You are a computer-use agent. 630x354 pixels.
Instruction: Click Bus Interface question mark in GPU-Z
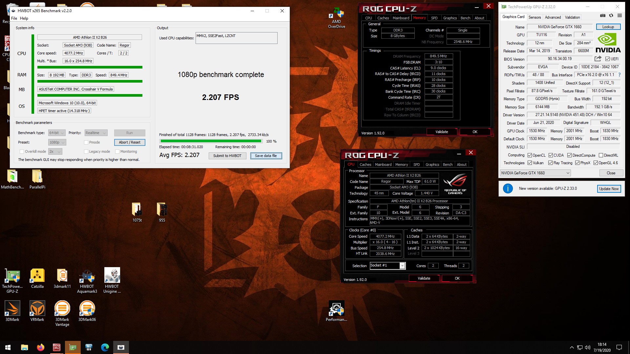[x=619, y=75]
